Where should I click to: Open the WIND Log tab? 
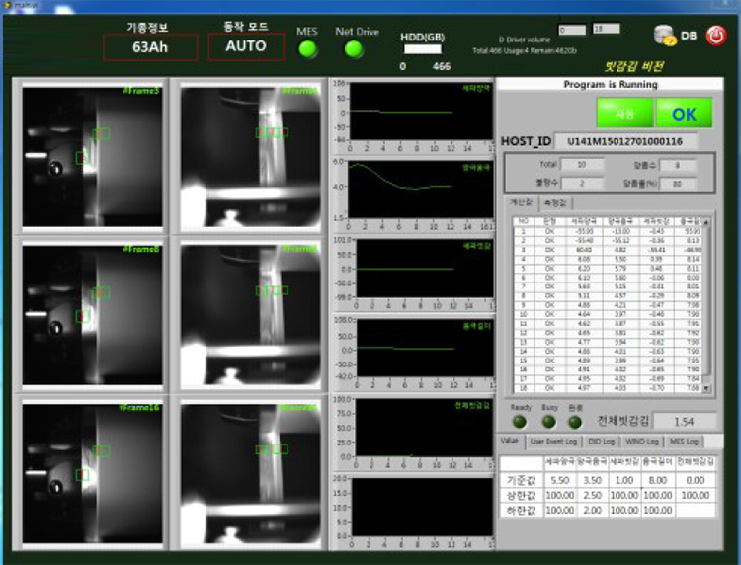click(642, 442)
